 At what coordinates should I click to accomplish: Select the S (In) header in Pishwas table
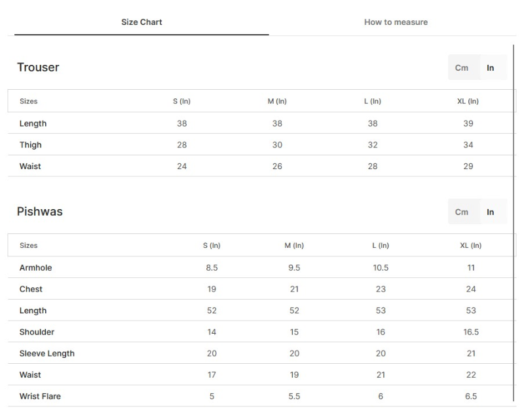212,246
